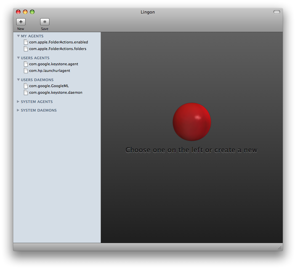
Task: Click file icon beside com.google.GoogleML
Action: pos(26,86)
